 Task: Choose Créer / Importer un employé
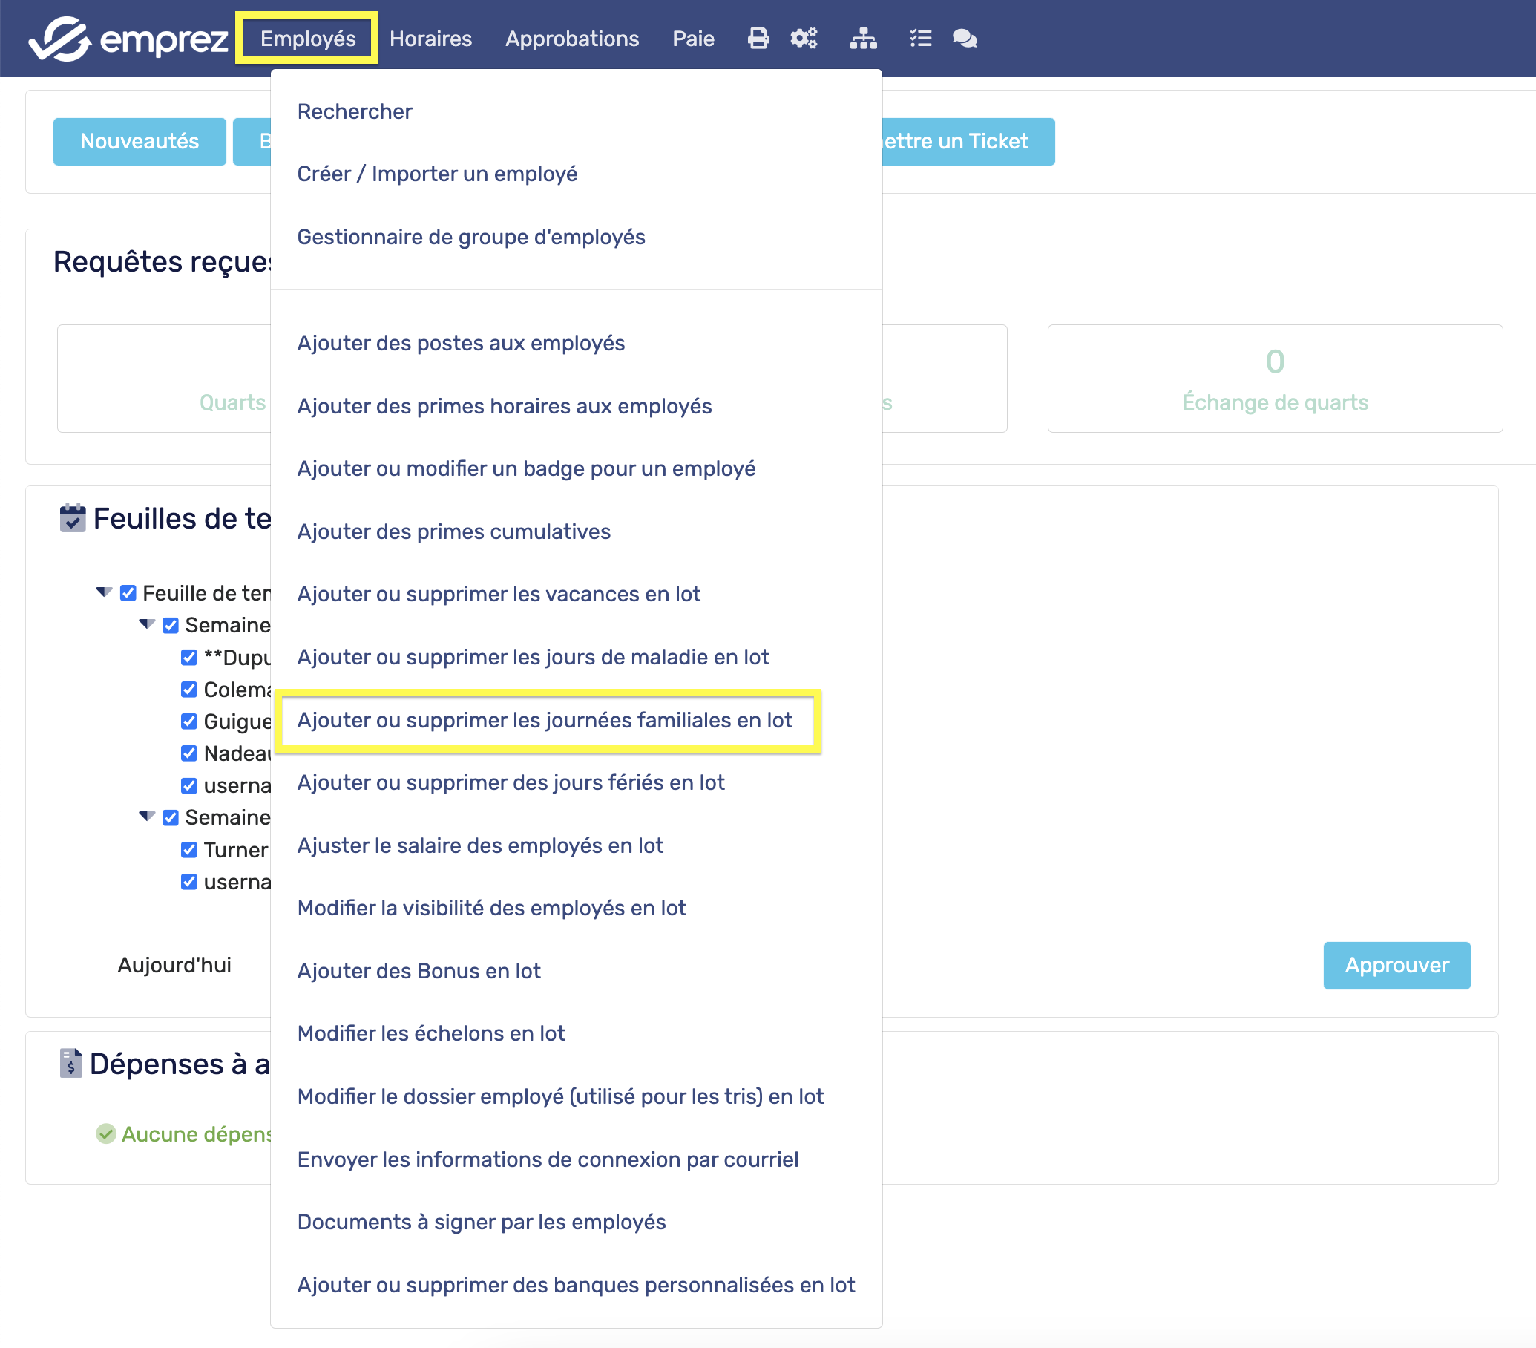point(436,174)
